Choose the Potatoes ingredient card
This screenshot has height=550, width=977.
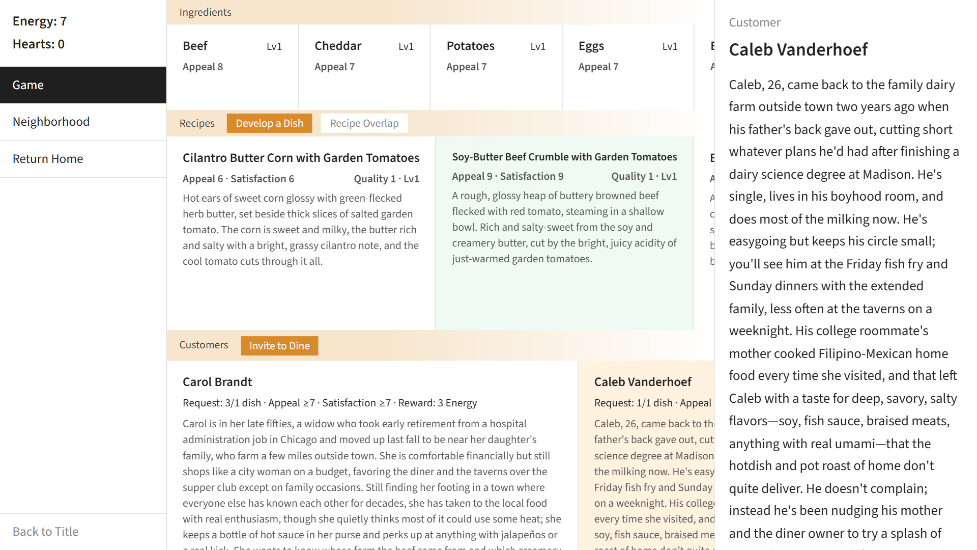pos(496,67)
